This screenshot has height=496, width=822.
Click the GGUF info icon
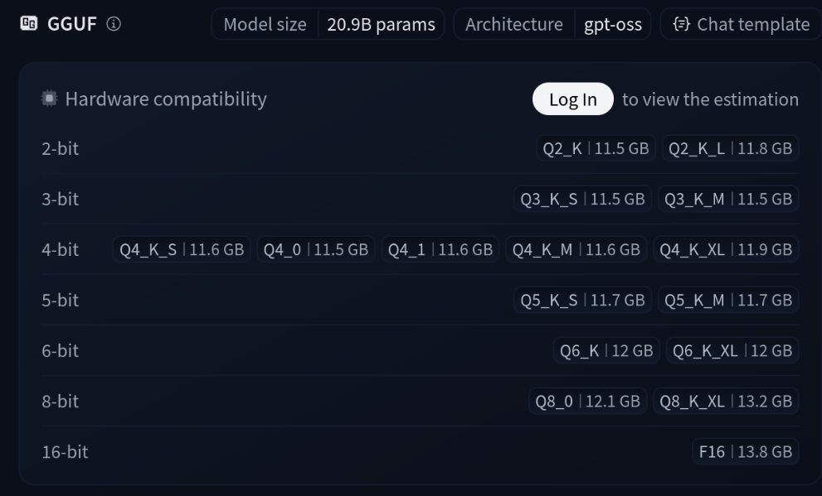tap(114, 24)
